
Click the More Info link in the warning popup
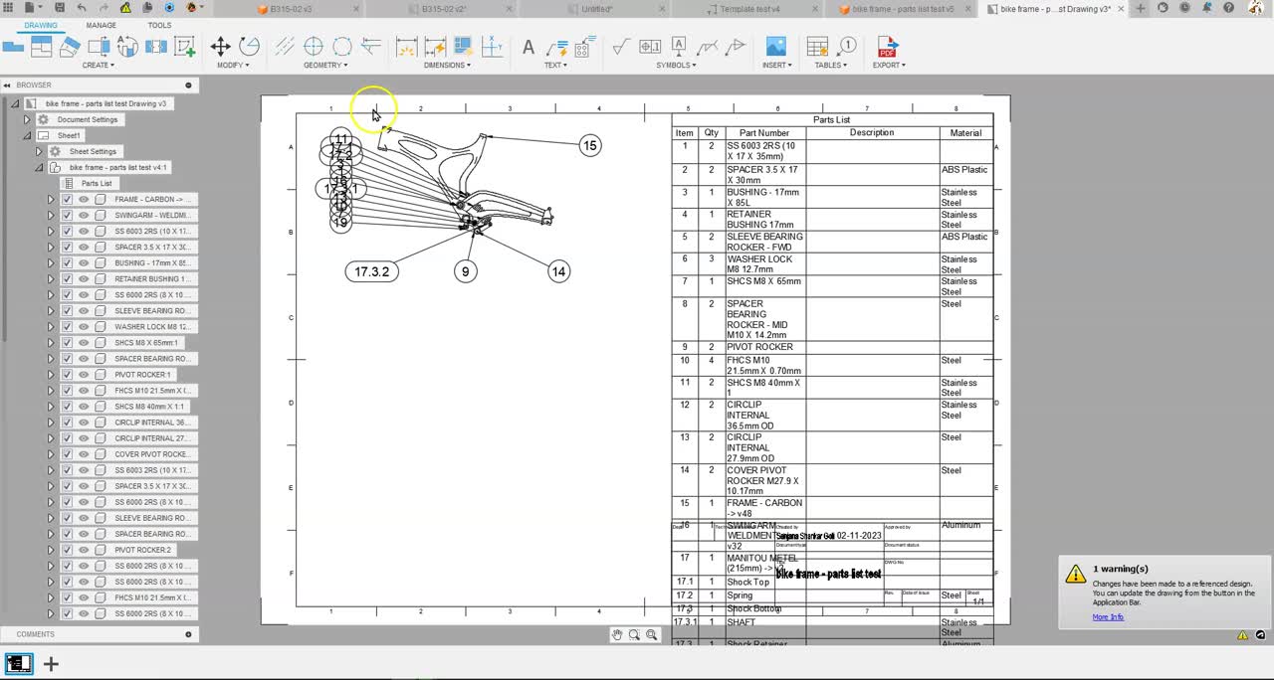coord(1108,616)
